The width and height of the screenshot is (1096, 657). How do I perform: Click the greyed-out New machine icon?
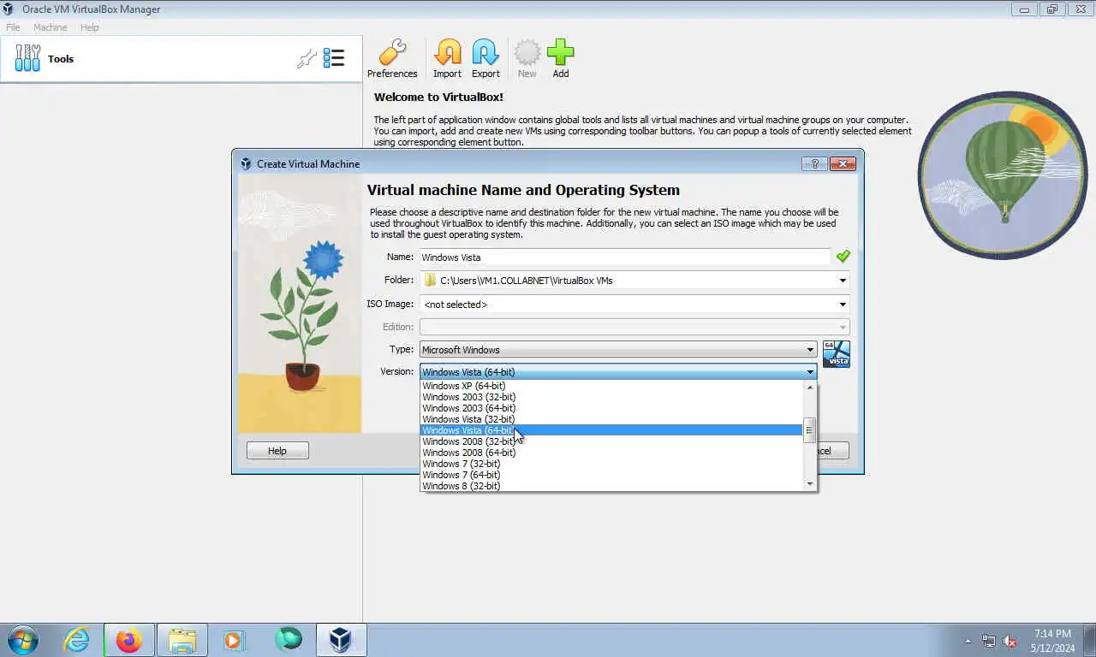tap(527, 59)
